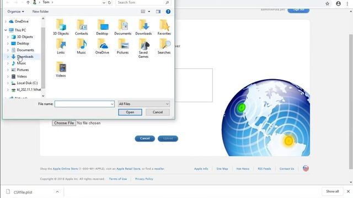Image resolution: width=353 pixels, height=198 pixels.
Task: Open the view options dropdown arrow
Action: (149, 12)
